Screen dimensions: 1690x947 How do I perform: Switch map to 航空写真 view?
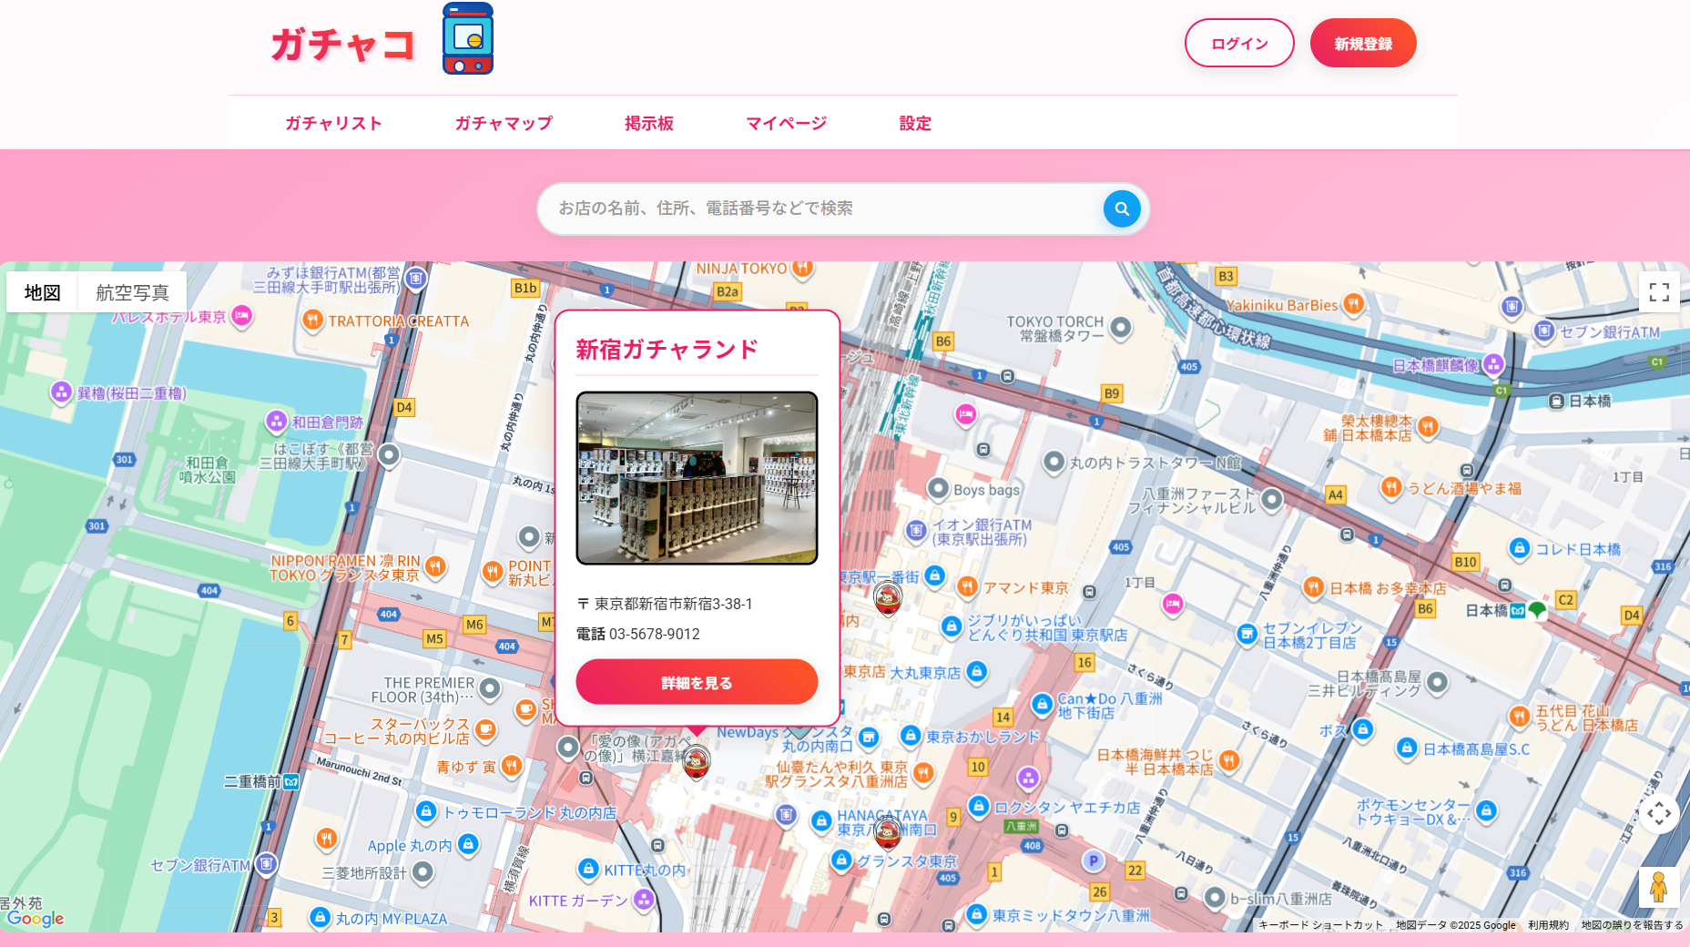(x=130, y=291)
